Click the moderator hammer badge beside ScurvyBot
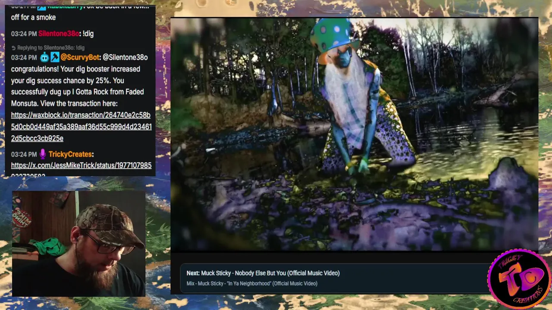This screenshot has height=310, width=552. 55,57
